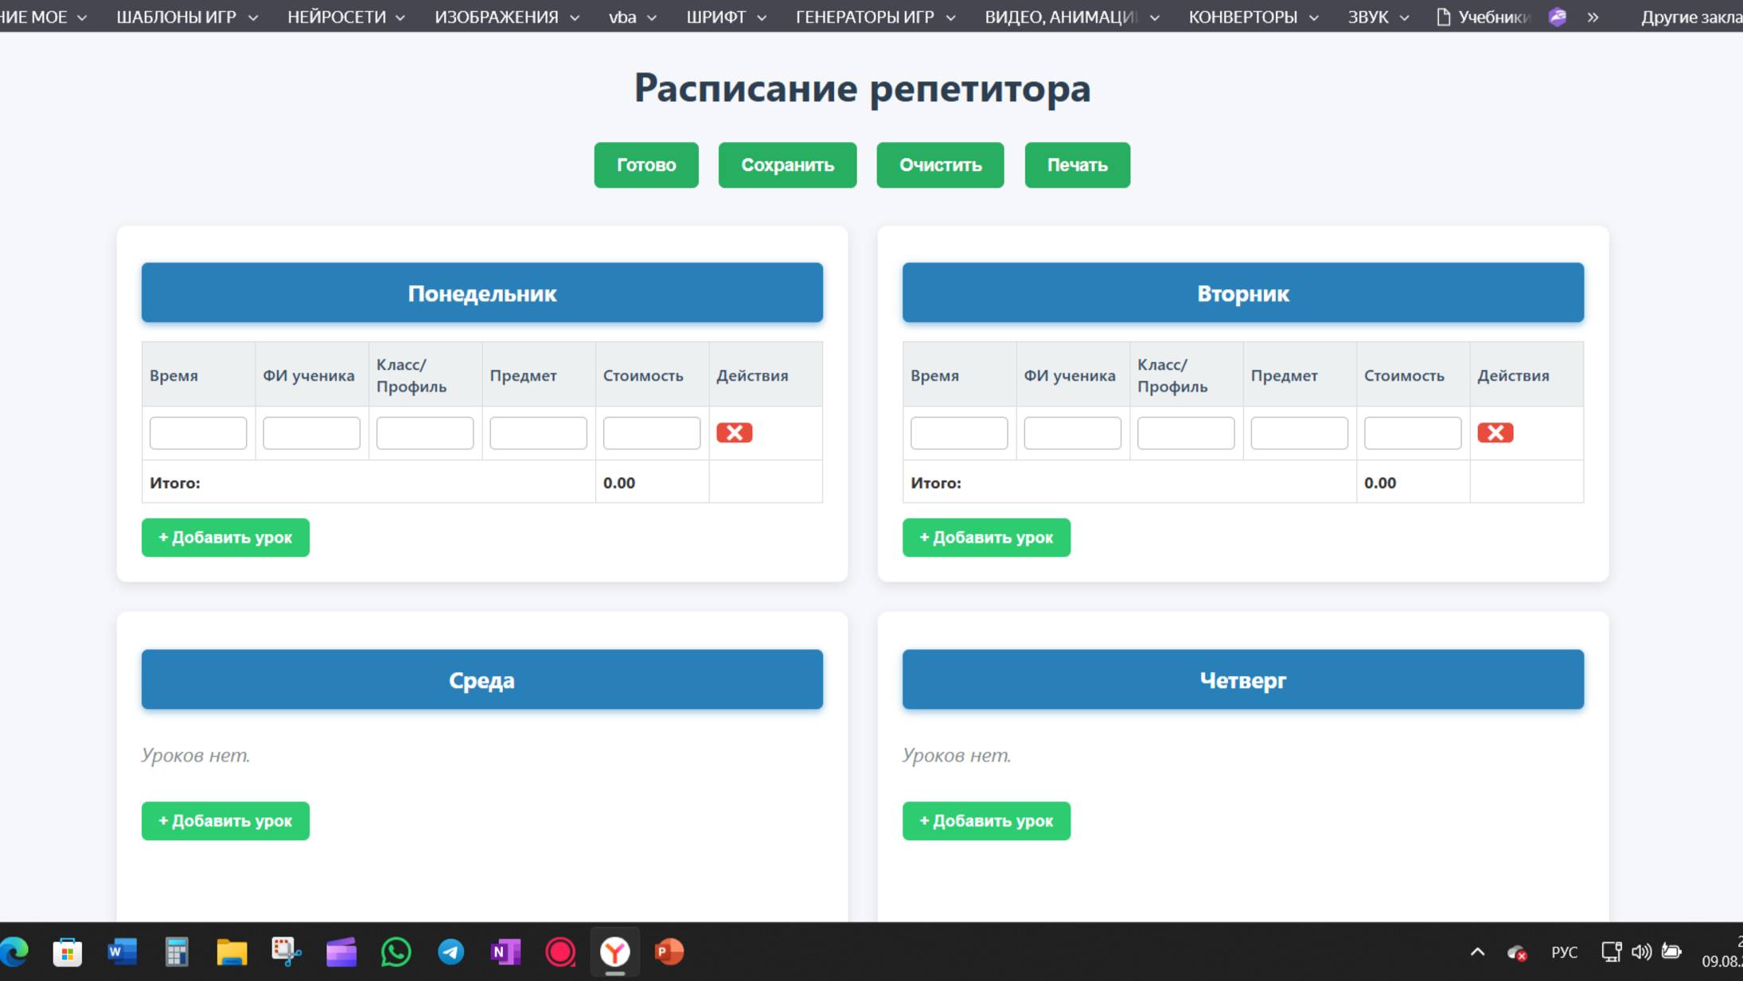Click the Сохранить button

(787, 165)
